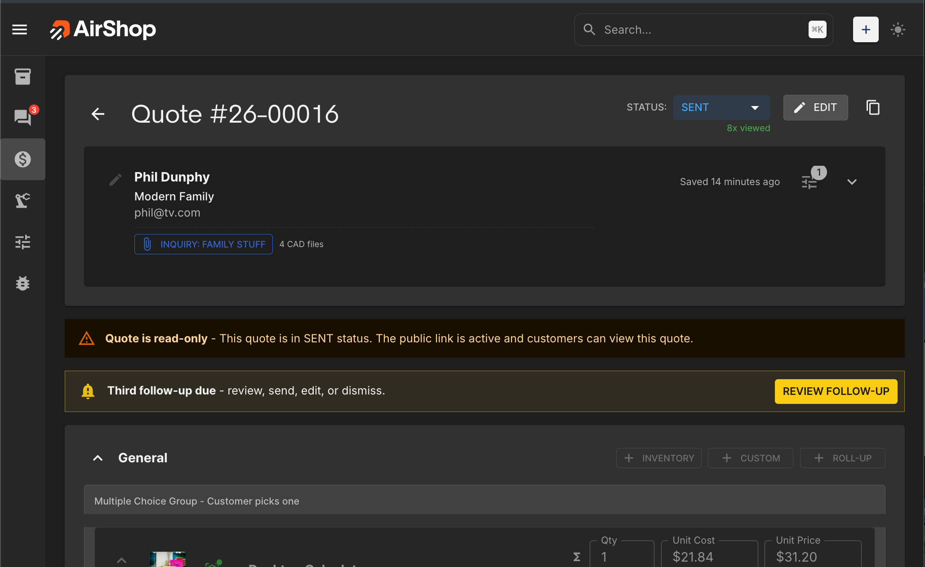Collapse the General section

point(98,458)
